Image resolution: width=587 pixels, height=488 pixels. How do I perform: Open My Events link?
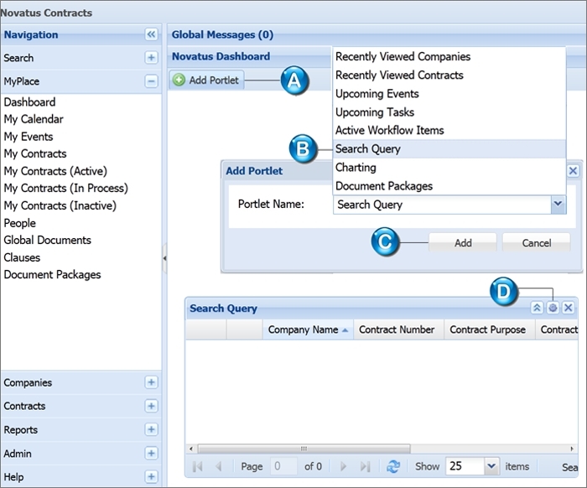[x=28, y=137]
